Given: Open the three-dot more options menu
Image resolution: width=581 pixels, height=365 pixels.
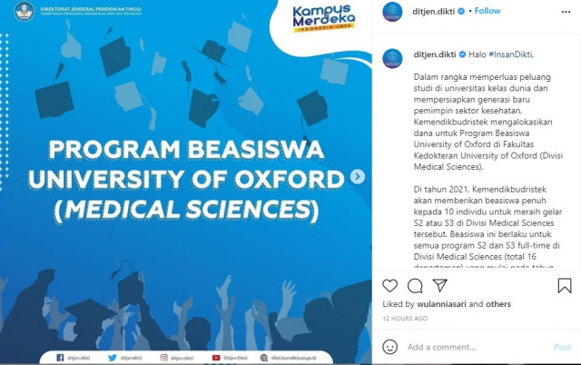Looking at the screenshot, I should (x=564, y=12).
